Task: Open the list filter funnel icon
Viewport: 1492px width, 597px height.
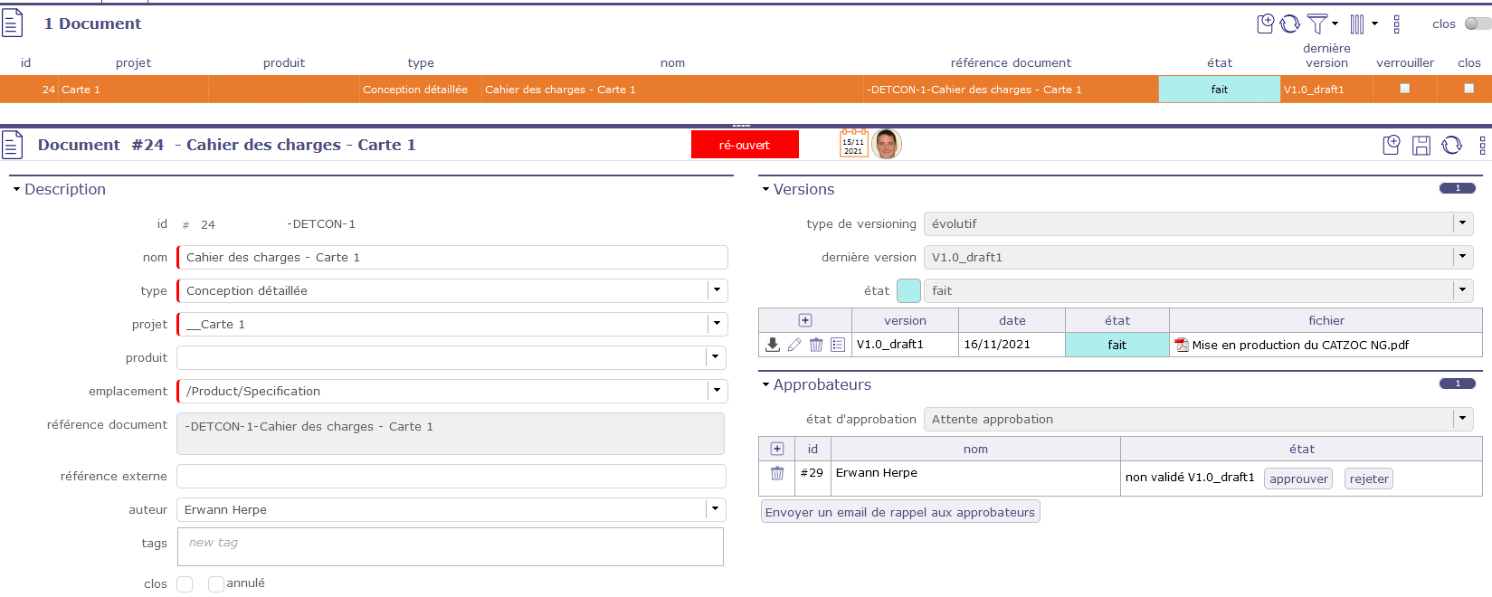Action: point(1318,24)
